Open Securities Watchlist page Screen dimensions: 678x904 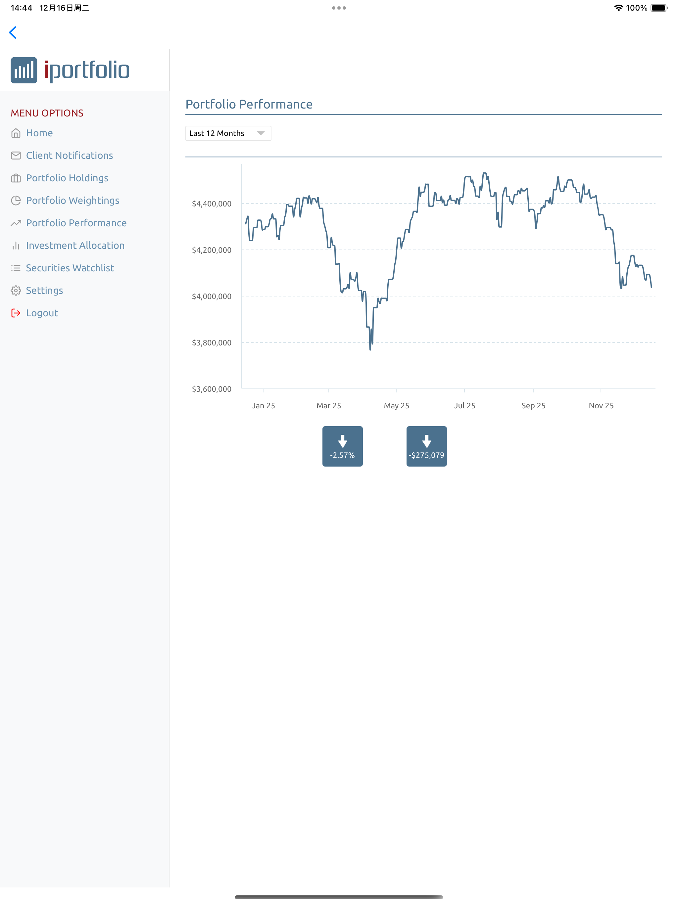point(70,268)
